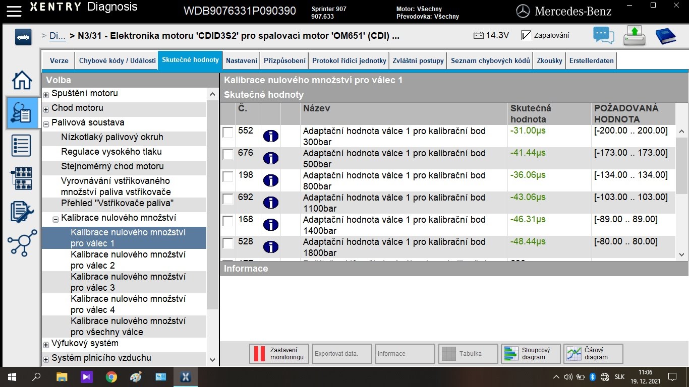The image size is (689, 387).
Task: Select Kalibrace nulového množství pro válec 3
Action: click(x=124, y=282)
